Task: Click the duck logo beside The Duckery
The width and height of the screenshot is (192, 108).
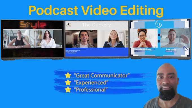Action: coord(69,25)
